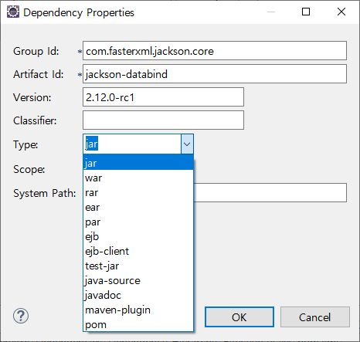Image resolution: width=360 pixels, height=342 pixels.
Task: Focus the Artifact Id input field
Action: (x=215, y=74)
